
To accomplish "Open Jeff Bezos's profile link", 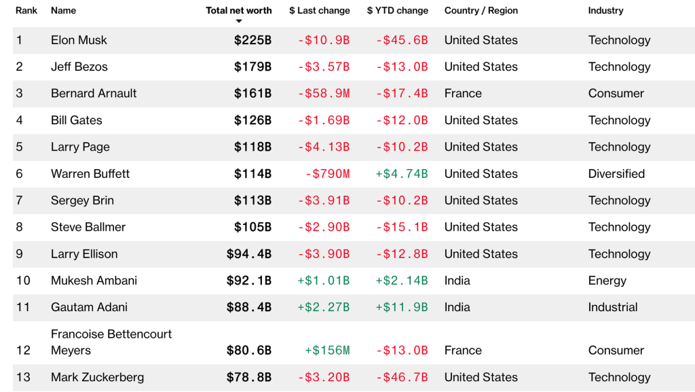I will (79, 67).
